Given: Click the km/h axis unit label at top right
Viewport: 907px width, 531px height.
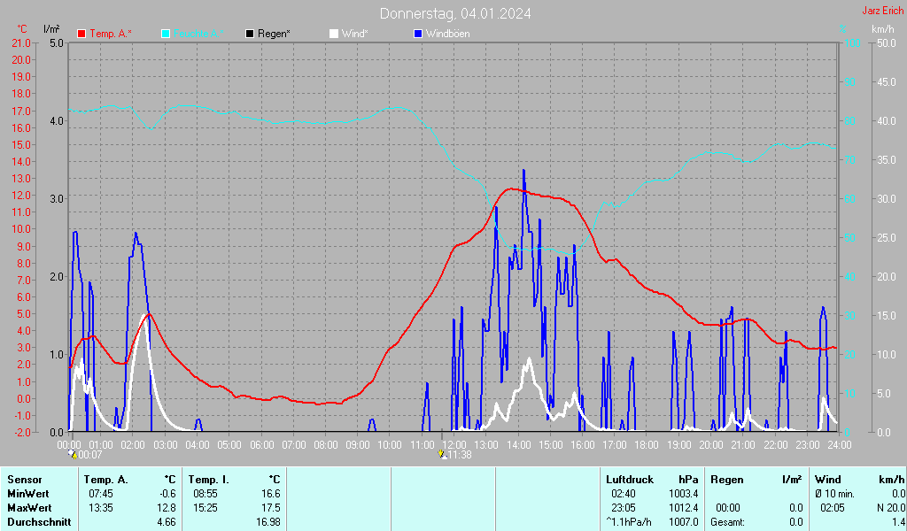Looking at the screenshot, I should [882, 29].
